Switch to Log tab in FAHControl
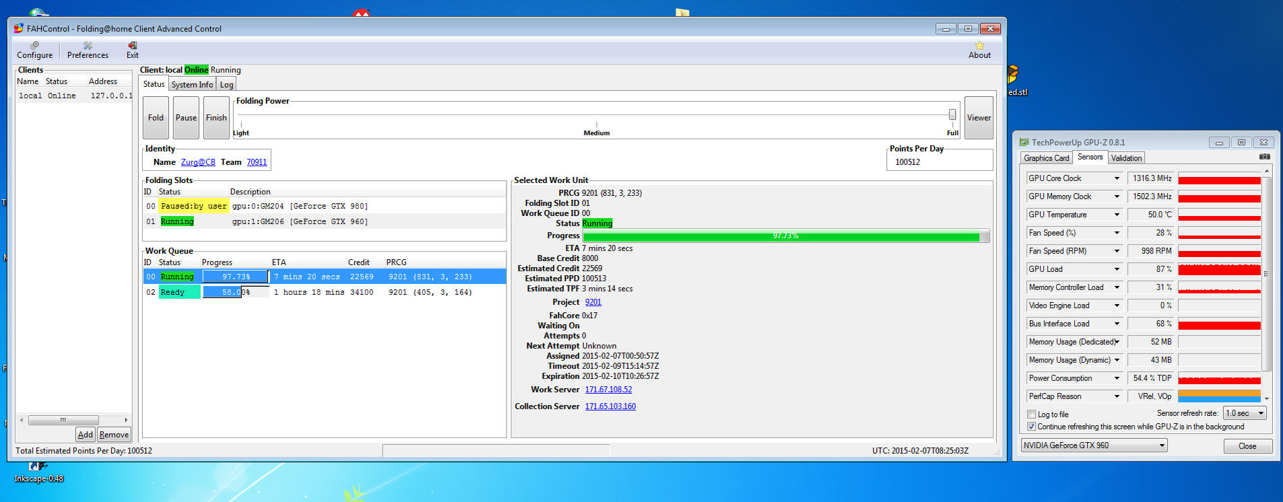 [x=226, y=84]
